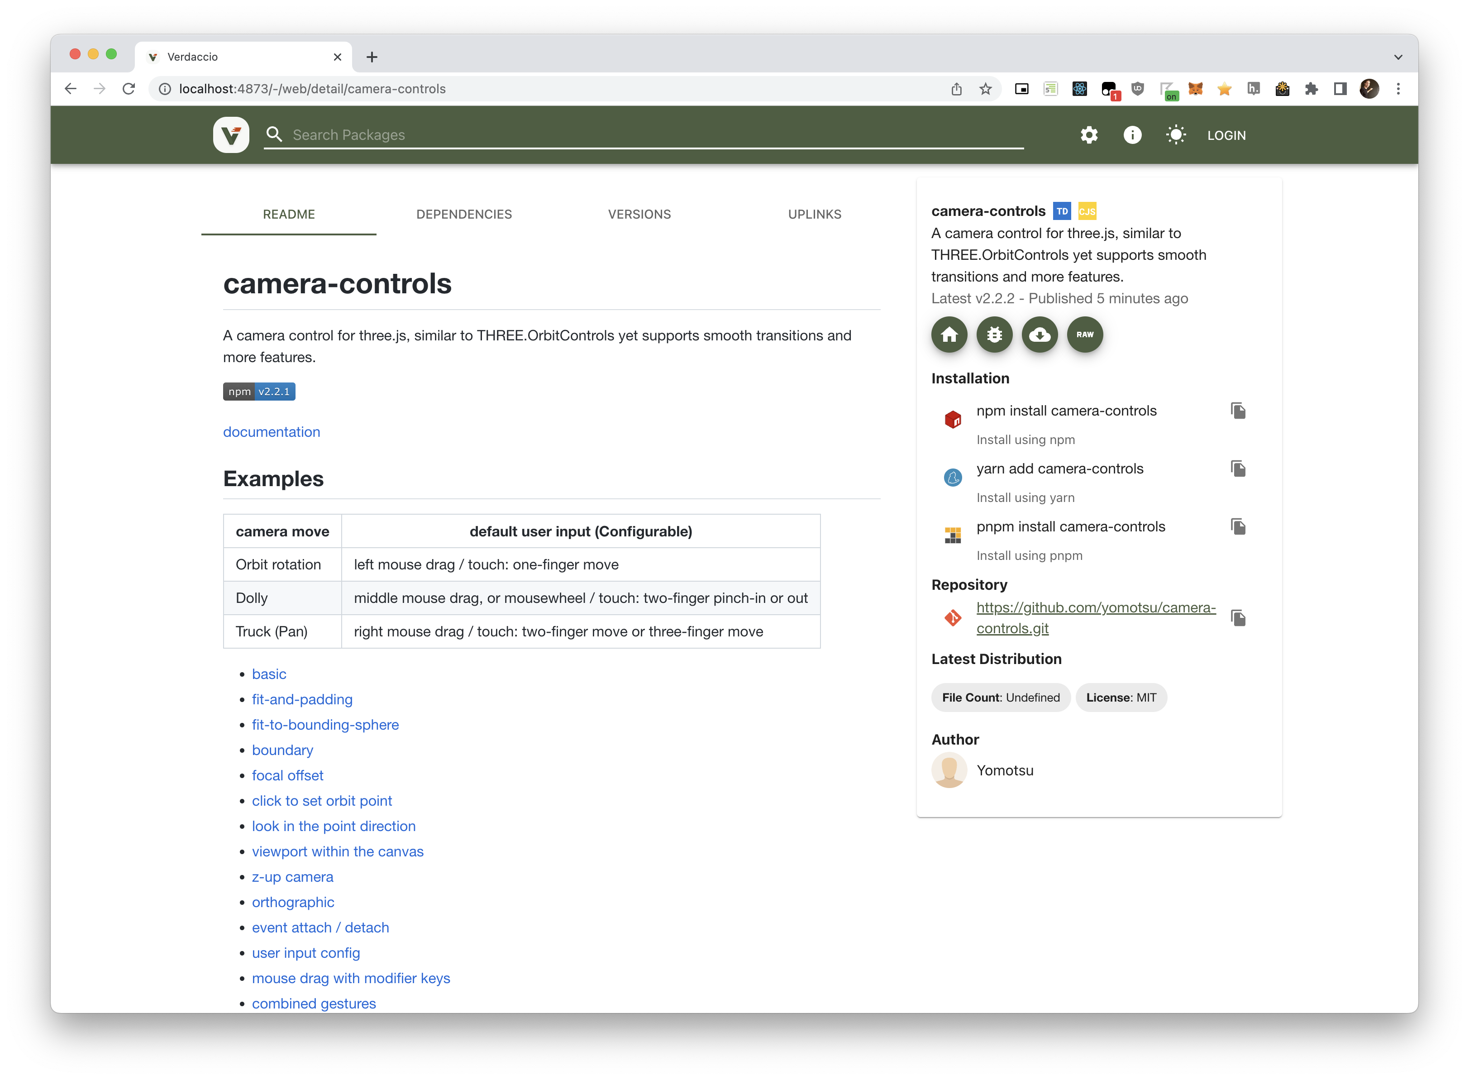Click the npm v2.2.1 badge
Screen dimensions: 1469x1080
(x=259, y=392)
